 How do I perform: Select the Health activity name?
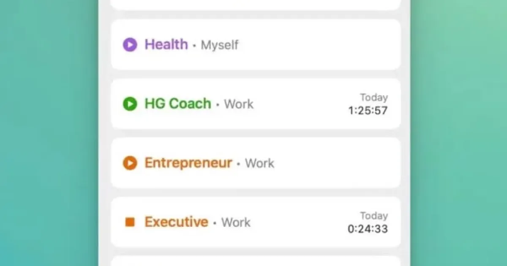pos(166,44)
